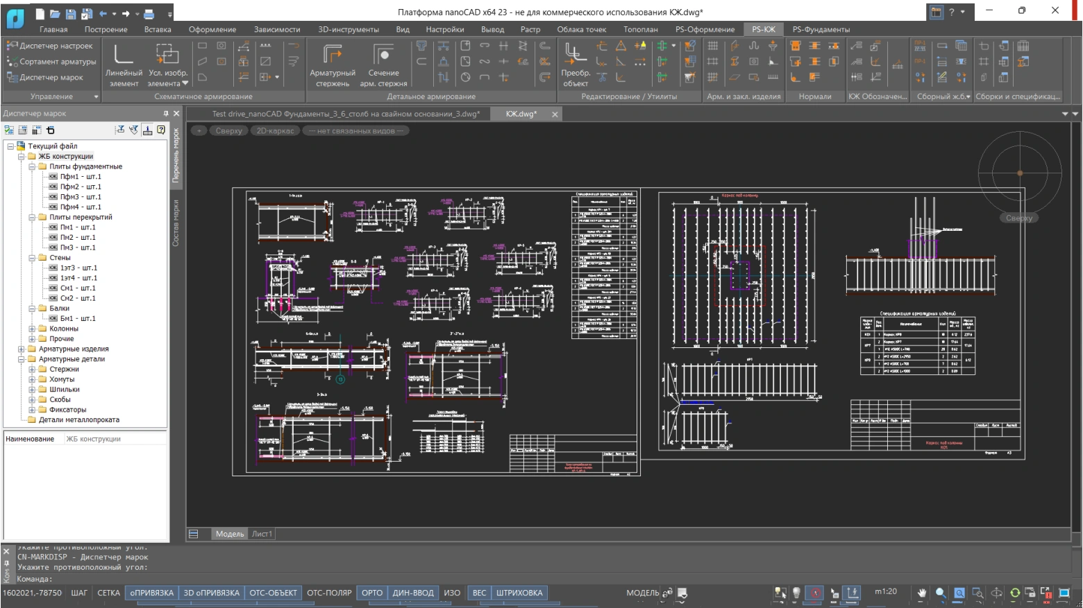Click the Save icon in quick access toolbar
Image resolution: width=1083 pixels, height=608 pixels.
click(x=71, y=13)
